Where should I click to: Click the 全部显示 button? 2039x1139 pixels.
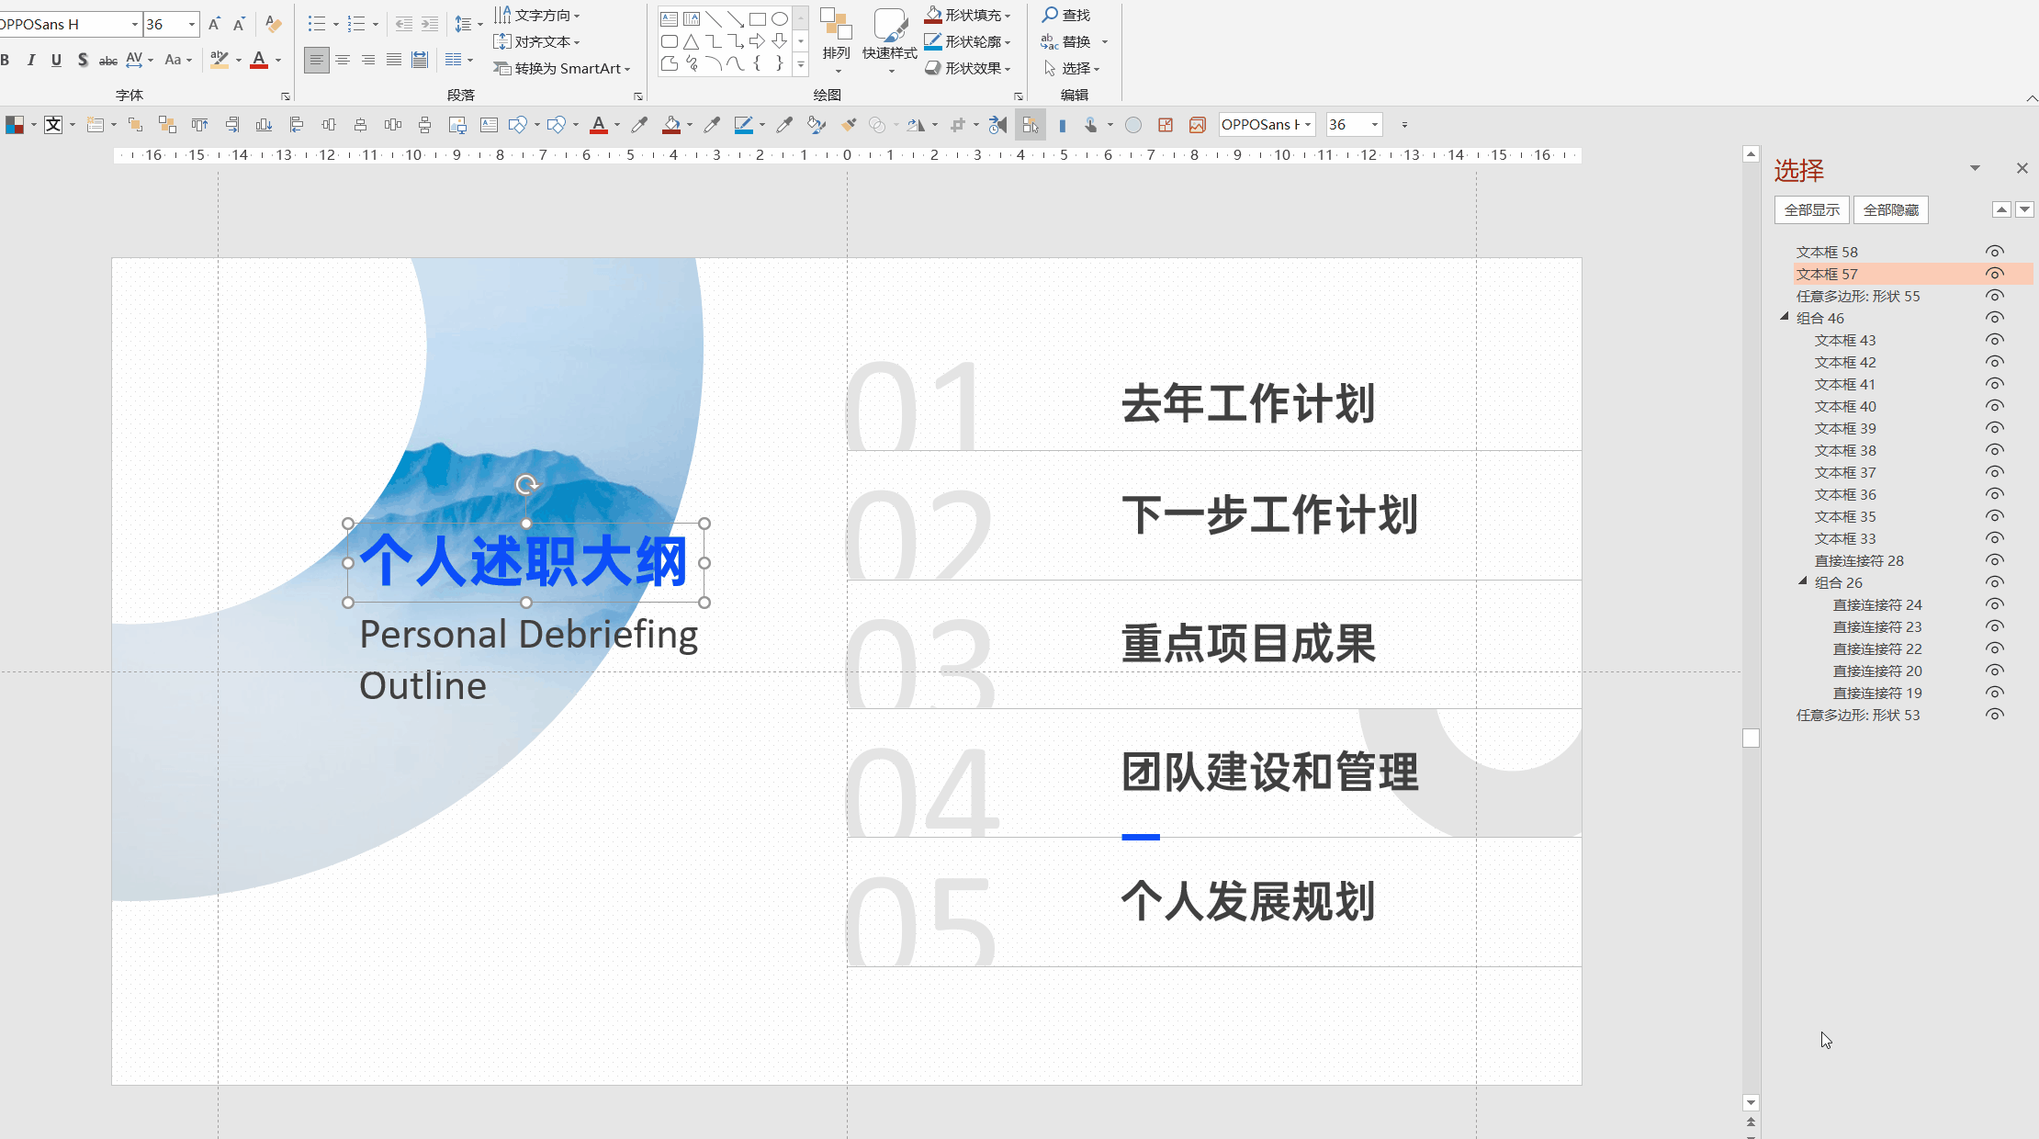(x=1811, y=209)
